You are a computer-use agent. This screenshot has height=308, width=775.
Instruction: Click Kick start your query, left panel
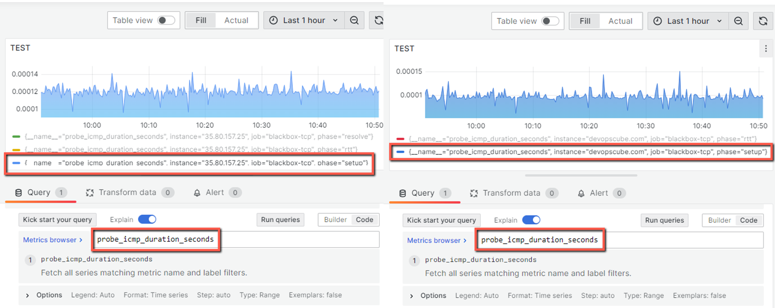coord(58,220)
